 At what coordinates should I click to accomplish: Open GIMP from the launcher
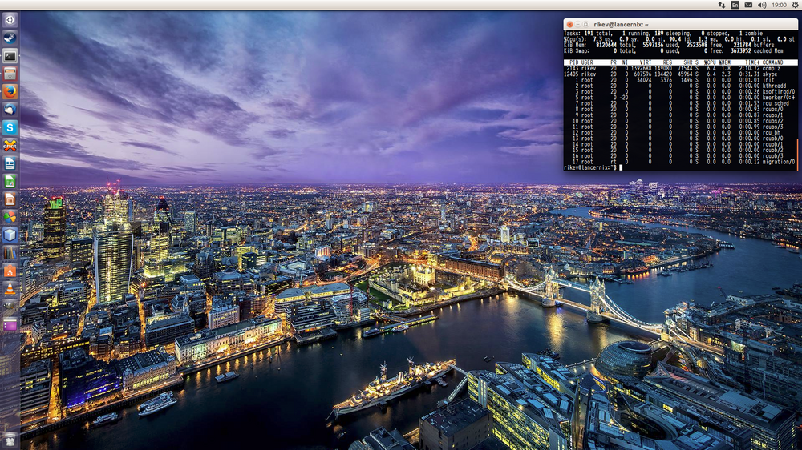click(10, 307)
